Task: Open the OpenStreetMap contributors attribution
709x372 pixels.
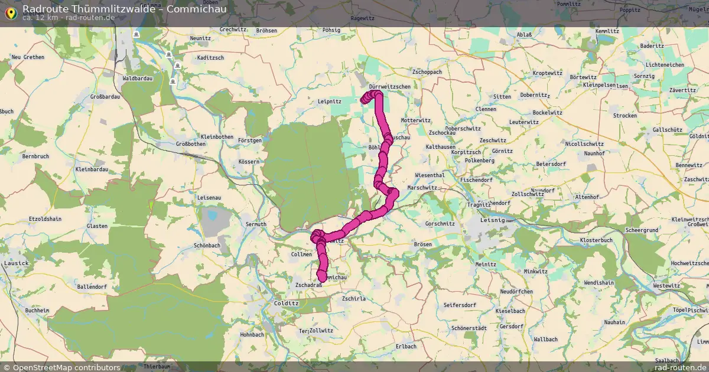Action: point(61,367)
